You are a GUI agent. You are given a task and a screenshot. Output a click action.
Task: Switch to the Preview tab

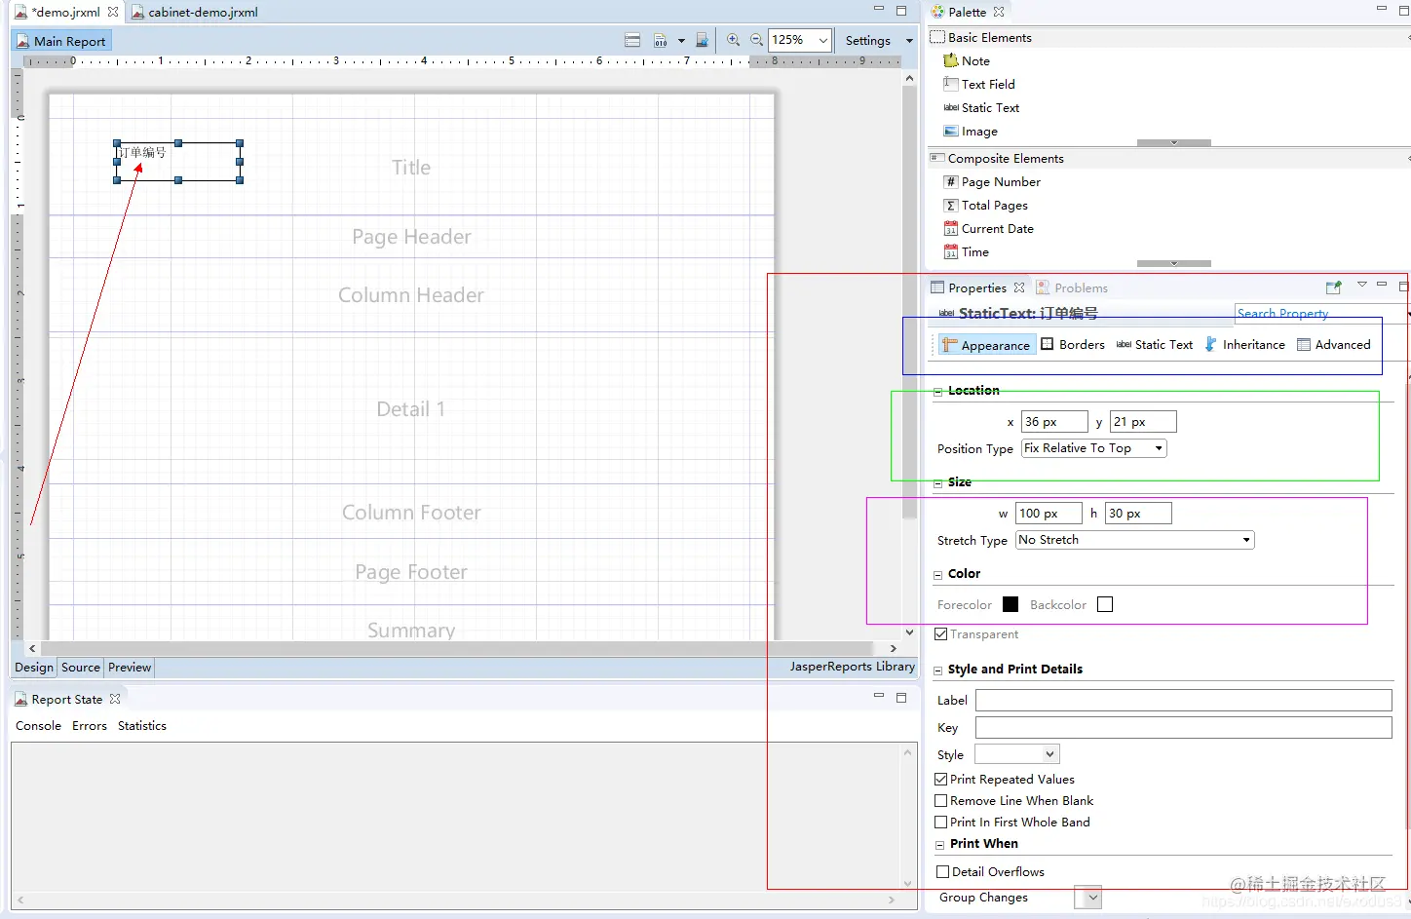coord(130,668)
